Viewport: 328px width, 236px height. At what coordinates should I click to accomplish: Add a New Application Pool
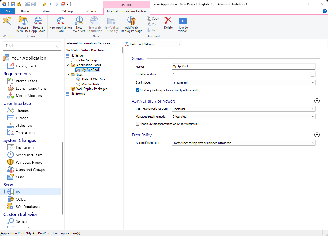tap(60, 24)
